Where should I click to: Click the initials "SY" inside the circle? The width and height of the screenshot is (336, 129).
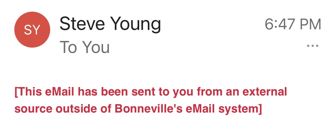(32, 30)
